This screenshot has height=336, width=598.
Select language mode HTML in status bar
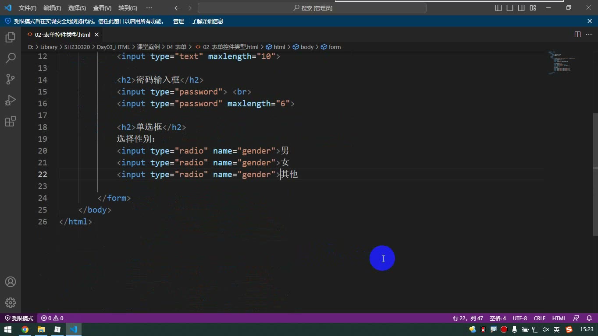click(x=559, y=318)
